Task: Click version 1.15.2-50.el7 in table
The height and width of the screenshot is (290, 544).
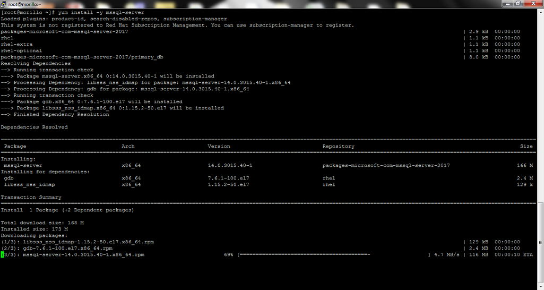Action: [229, 184]
